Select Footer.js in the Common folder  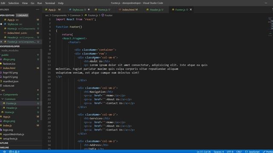point(11,103)
